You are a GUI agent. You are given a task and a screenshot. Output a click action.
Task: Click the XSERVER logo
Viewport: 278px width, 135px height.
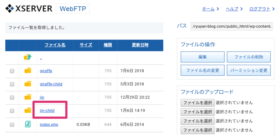pos(29,9)
